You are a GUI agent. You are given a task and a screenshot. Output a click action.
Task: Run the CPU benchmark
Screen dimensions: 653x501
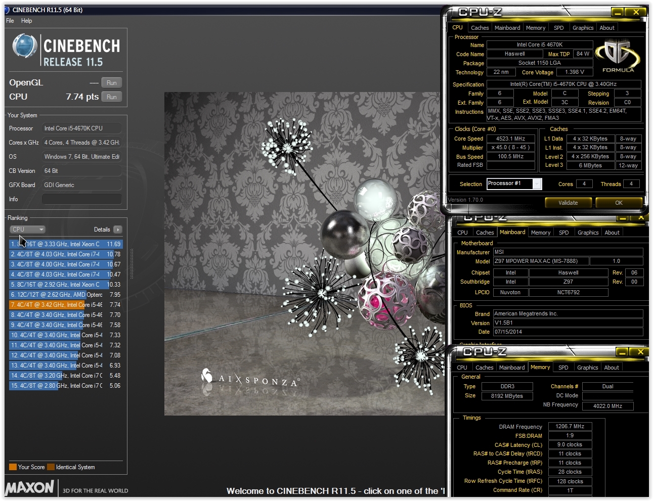point(112,97)
